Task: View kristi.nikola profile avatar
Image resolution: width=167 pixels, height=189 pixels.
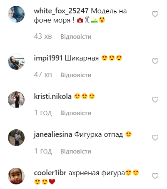Action: tap(16, 100)
